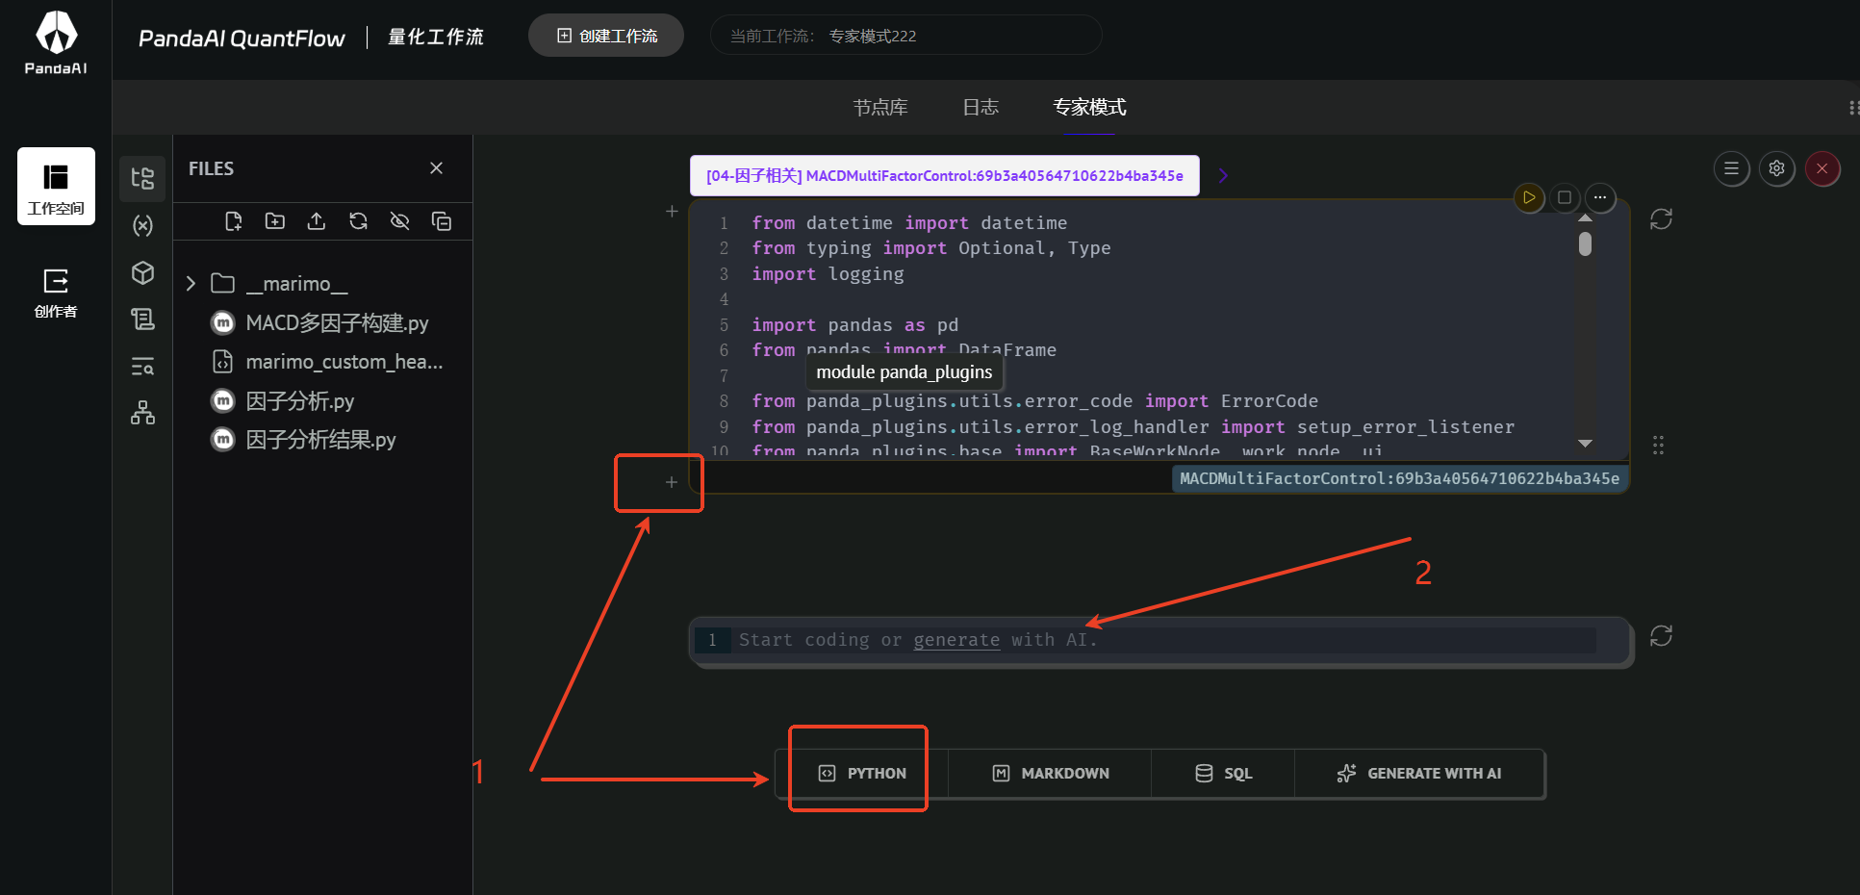The width and height of the screenshot is (1860, 895).
Task: Open the dependency graph sidebar panel
Action: [x=142, y=413]
